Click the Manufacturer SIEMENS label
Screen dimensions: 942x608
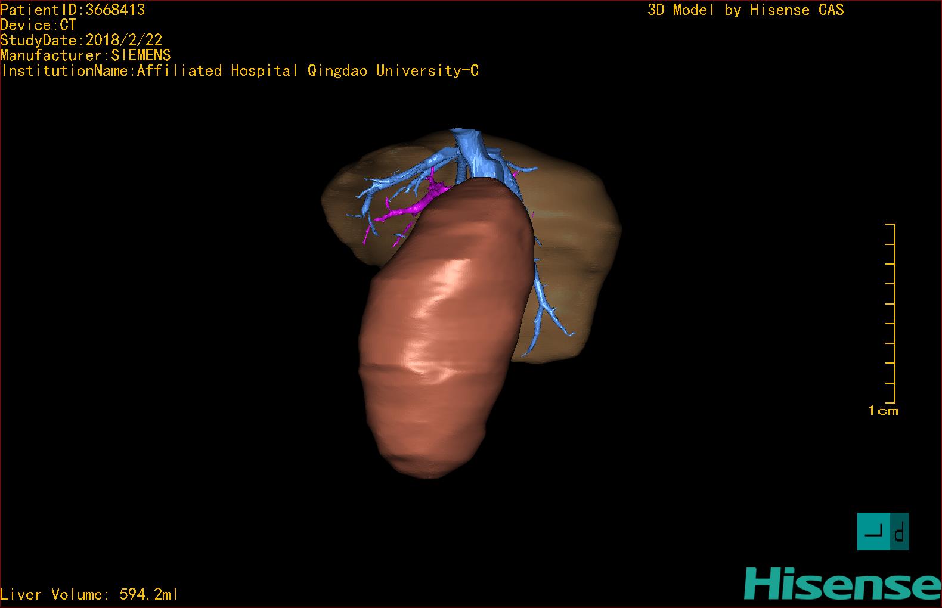(85, 55)
